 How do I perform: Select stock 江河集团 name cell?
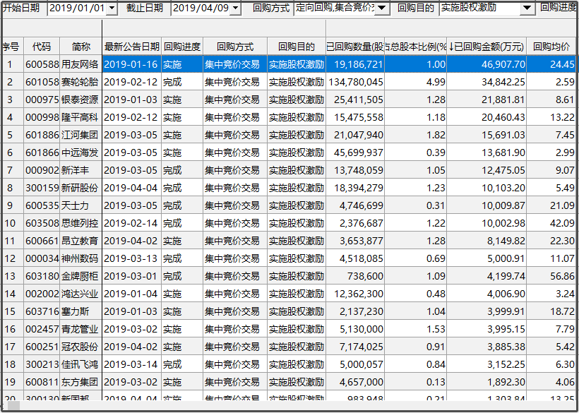click(x=81, y=135)
